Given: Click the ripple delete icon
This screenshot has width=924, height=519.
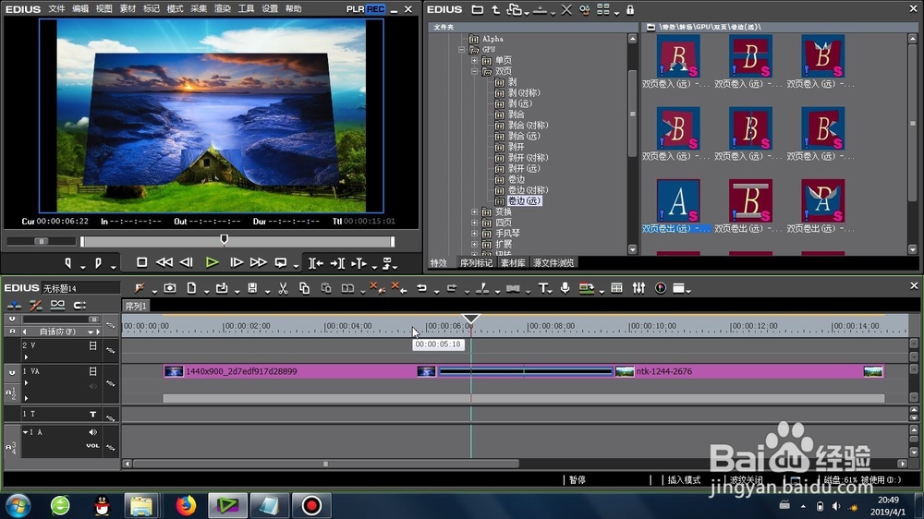Looking at the screenshot, I should (399, 288).
